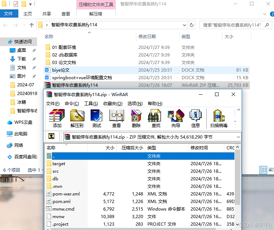Switch Explorer to large icons view
This screenshot has height=230, width=274.
point(271,170)
